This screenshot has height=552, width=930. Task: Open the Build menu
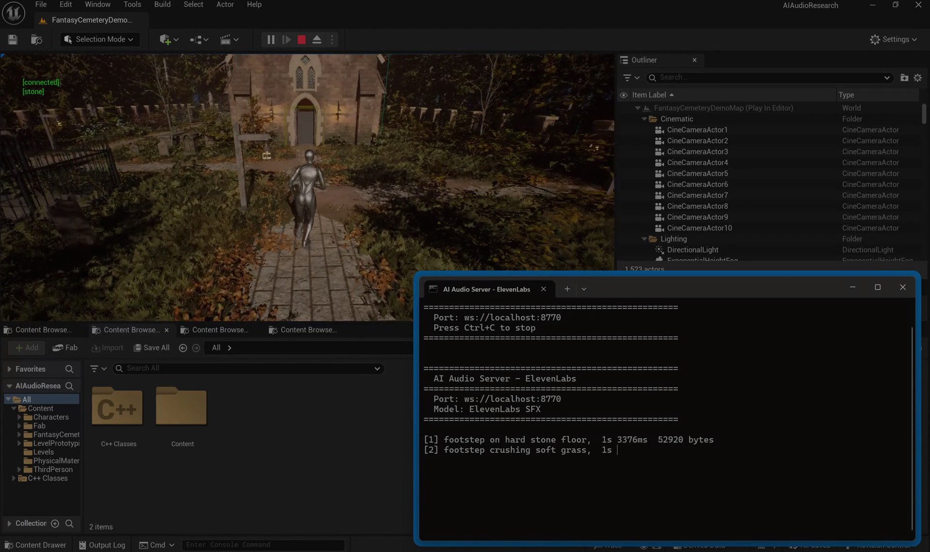(x=162, y=4)
